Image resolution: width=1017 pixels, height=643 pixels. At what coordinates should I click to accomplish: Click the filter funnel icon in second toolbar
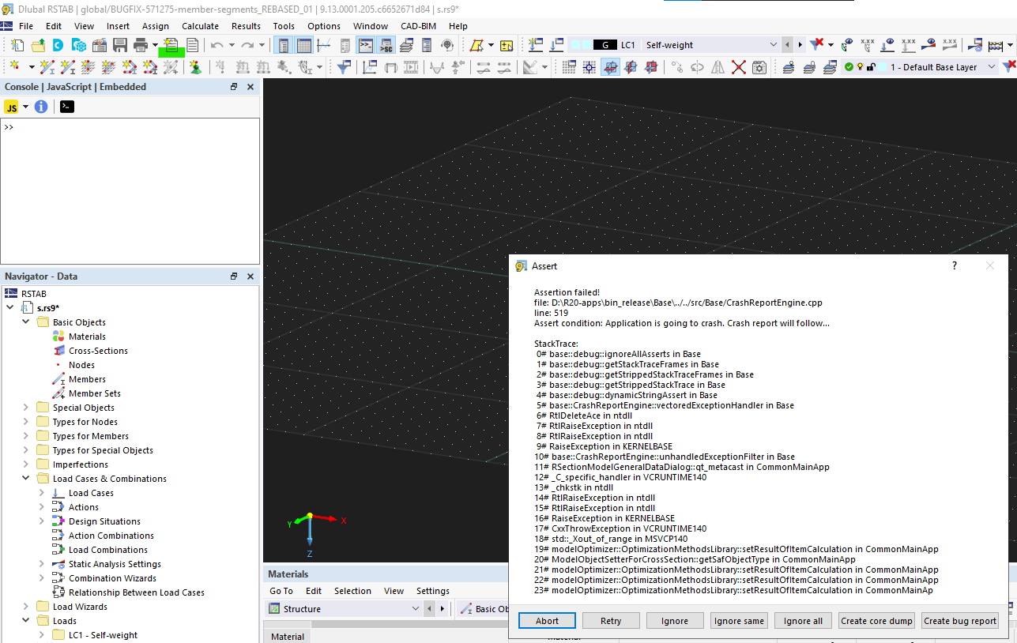345,67
